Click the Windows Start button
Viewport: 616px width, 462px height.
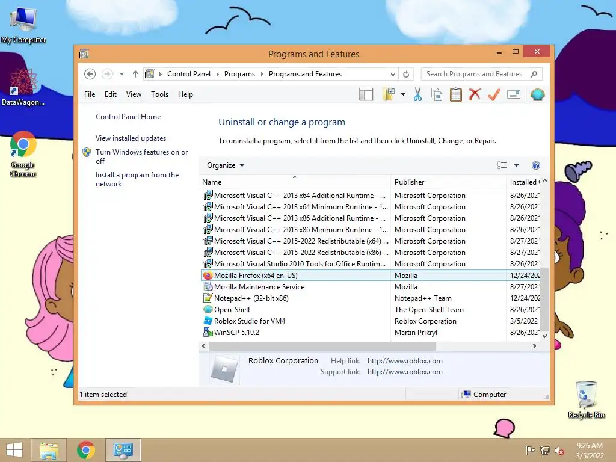(14, 450)
